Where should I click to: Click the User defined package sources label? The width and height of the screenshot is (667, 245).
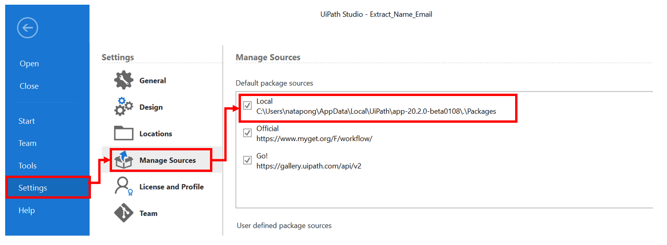284,225
